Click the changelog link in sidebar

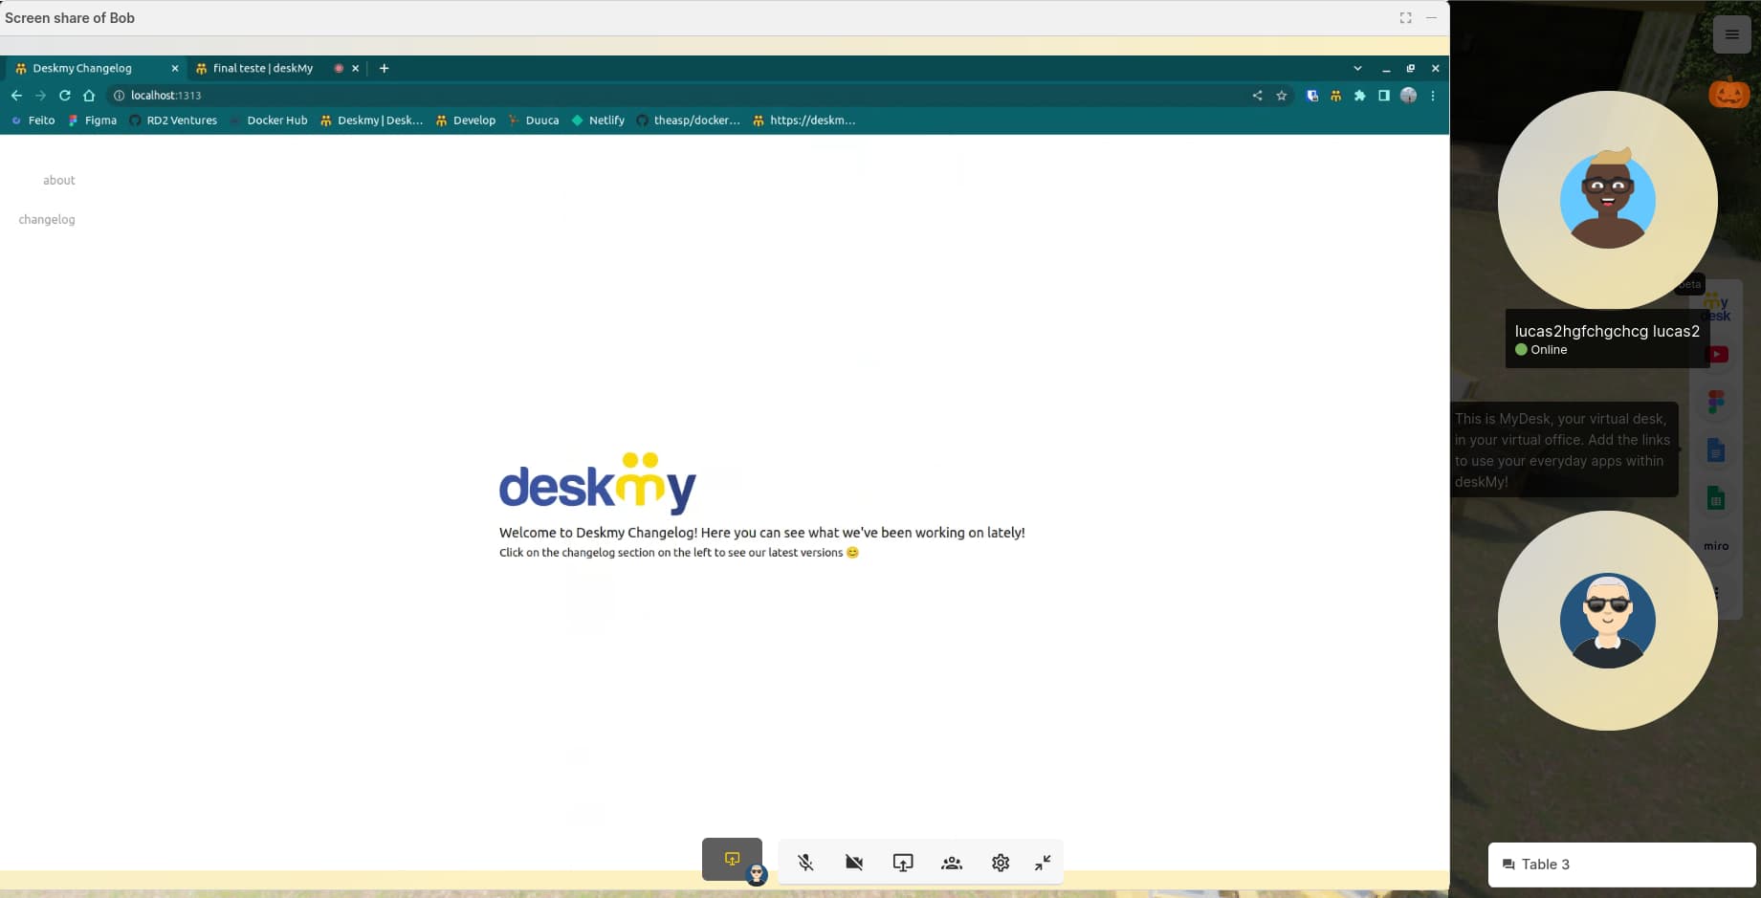point(47,220)
